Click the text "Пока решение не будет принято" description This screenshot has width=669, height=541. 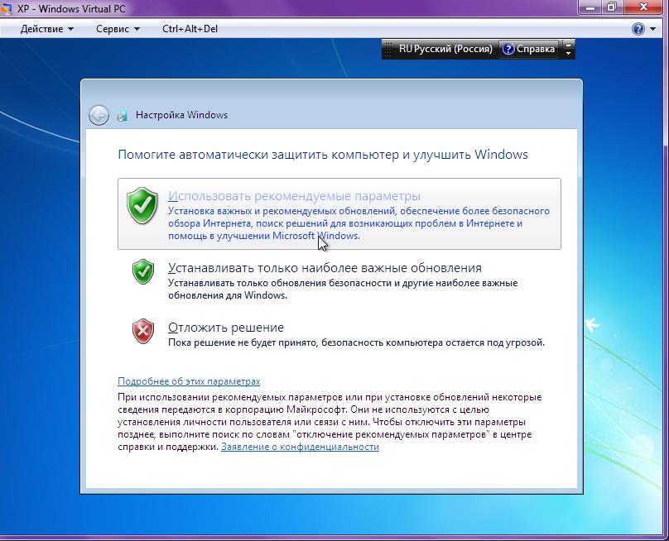356,342
